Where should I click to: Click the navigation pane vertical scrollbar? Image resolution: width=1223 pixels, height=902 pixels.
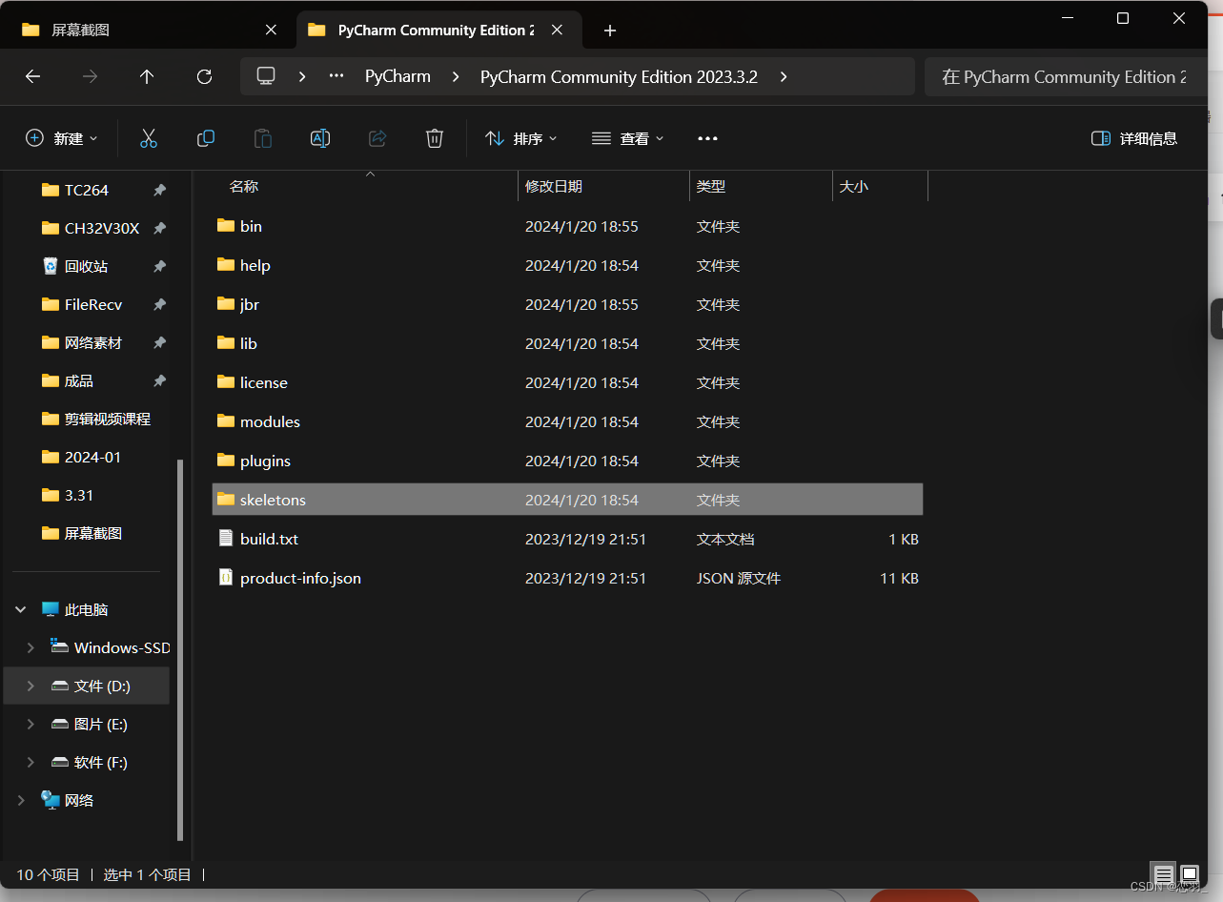[x=180, y=649]
